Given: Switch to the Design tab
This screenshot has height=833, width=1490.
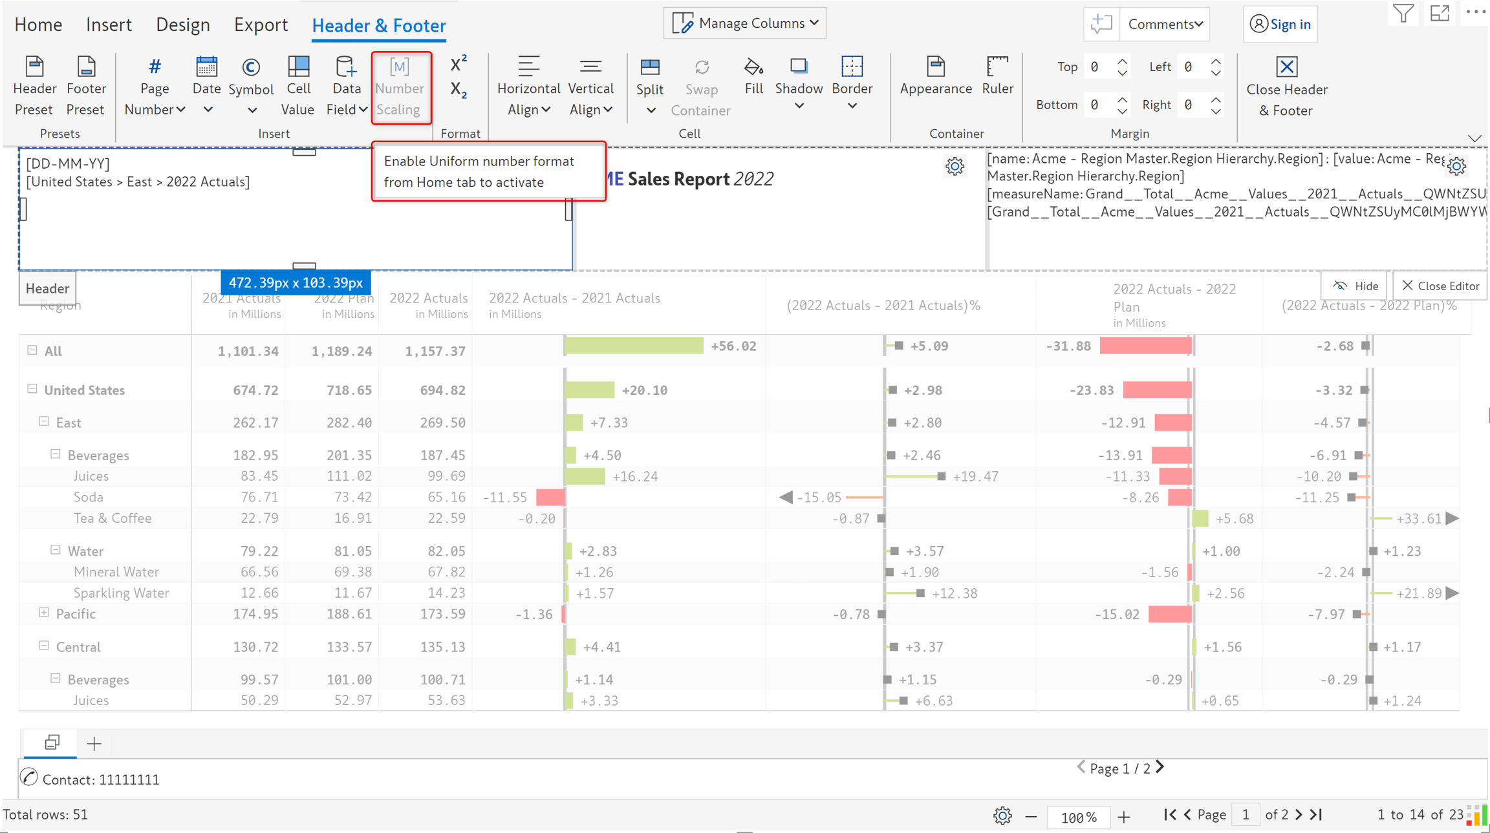Looking at the screenshot, I should coord(182,25).
